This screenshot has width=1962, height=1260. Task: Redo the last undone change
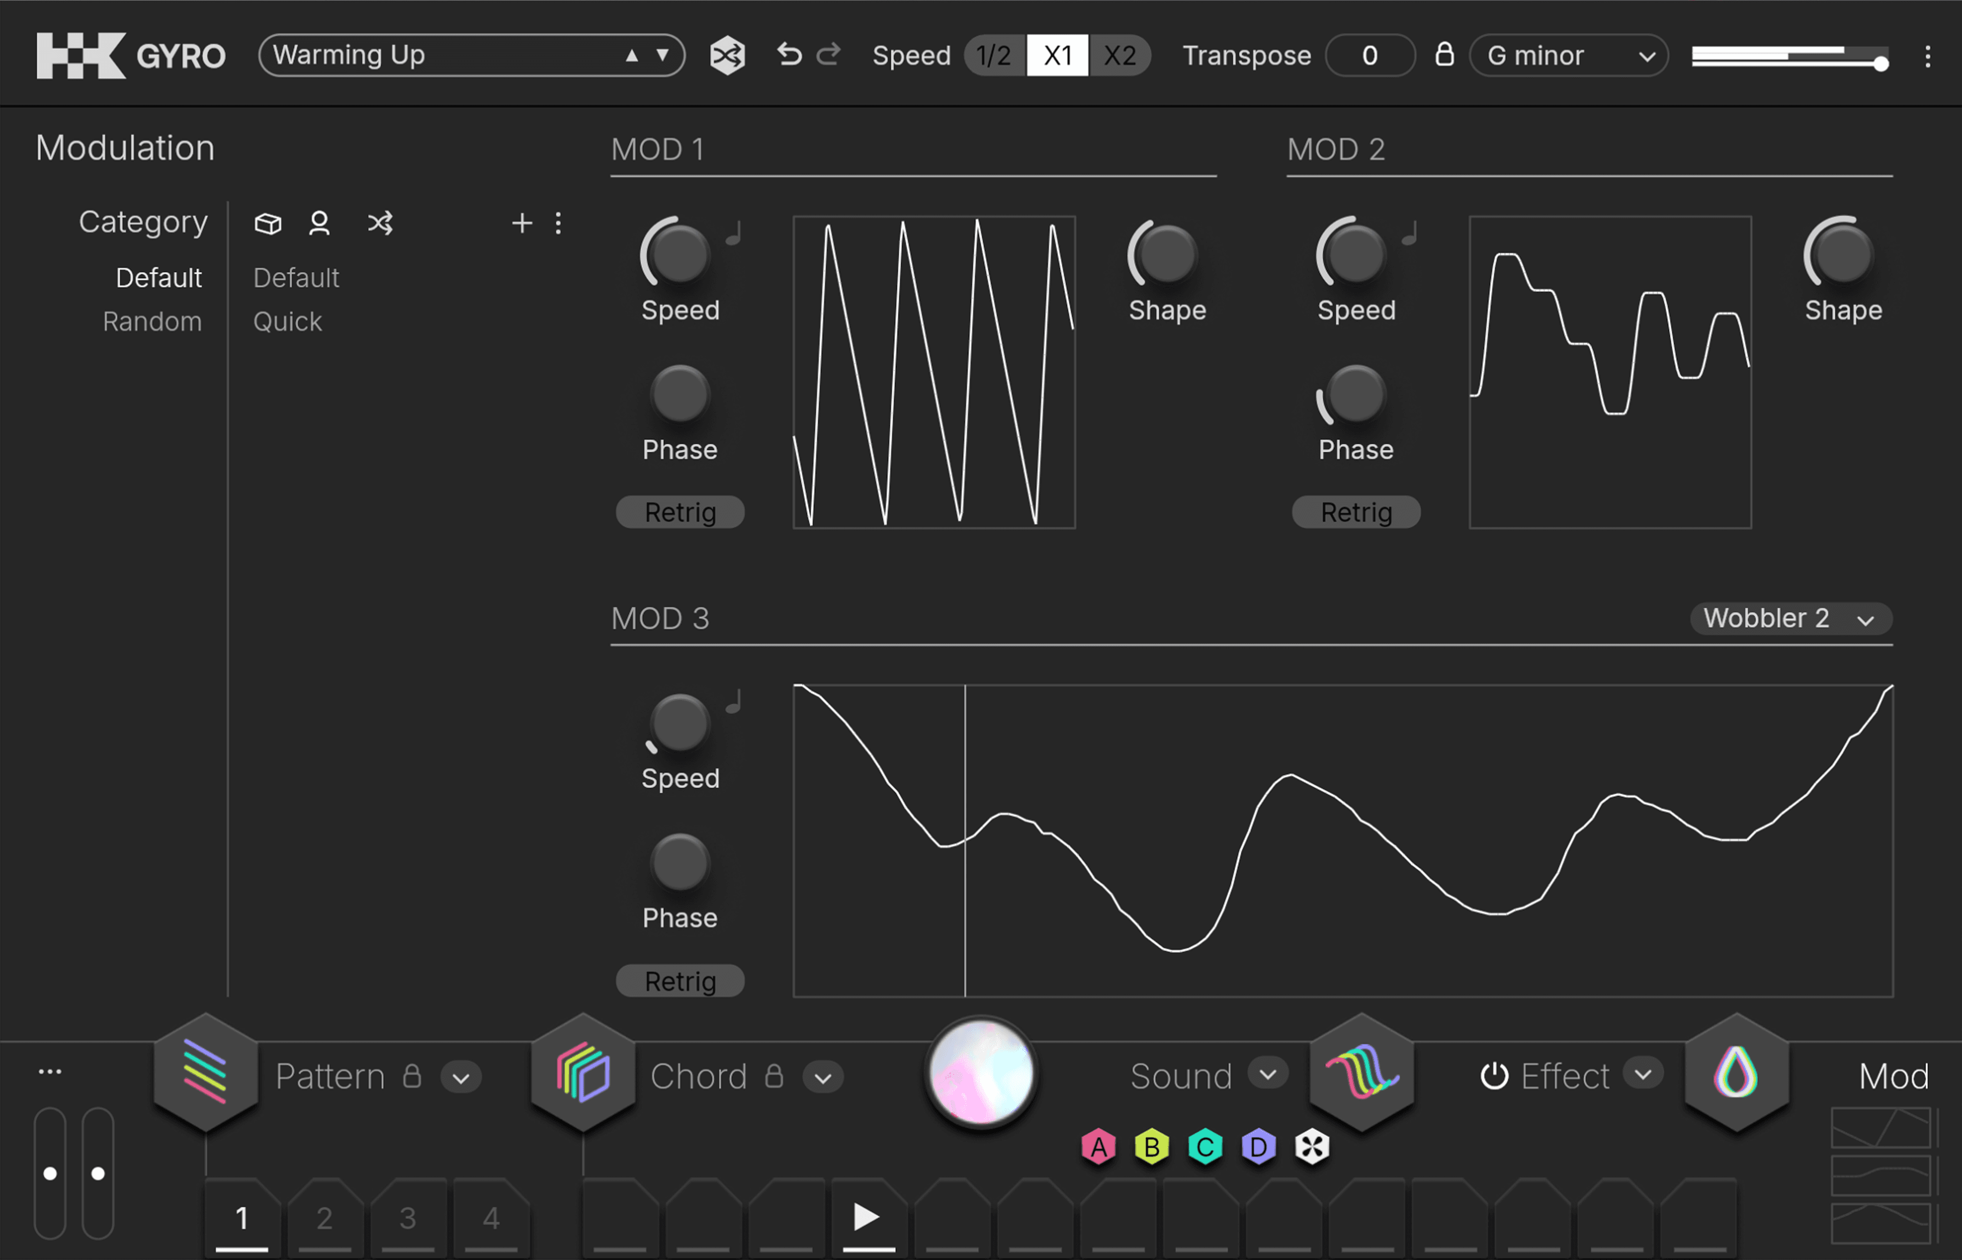[x=828, y=55]
